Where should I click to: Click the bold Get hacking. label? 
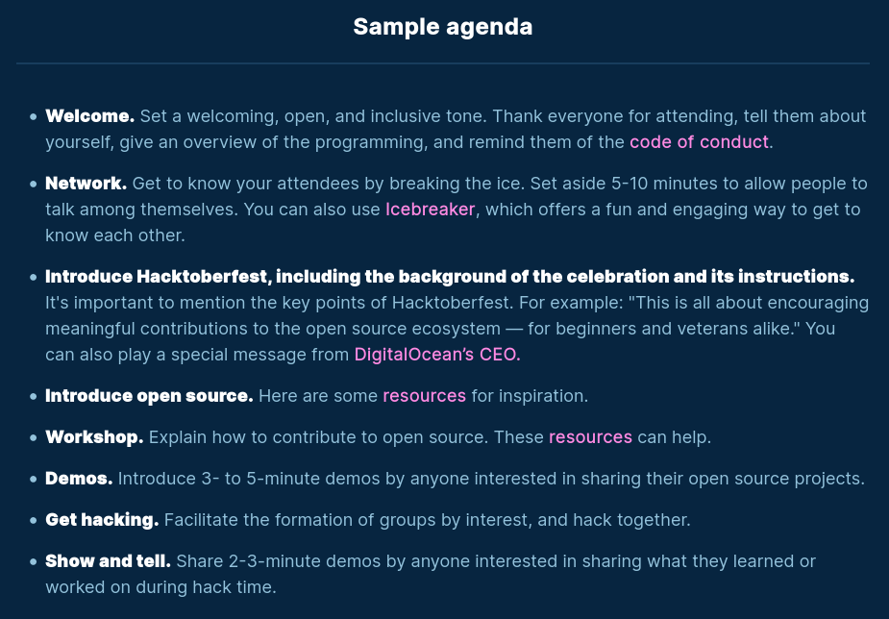(x=102, y=520)
